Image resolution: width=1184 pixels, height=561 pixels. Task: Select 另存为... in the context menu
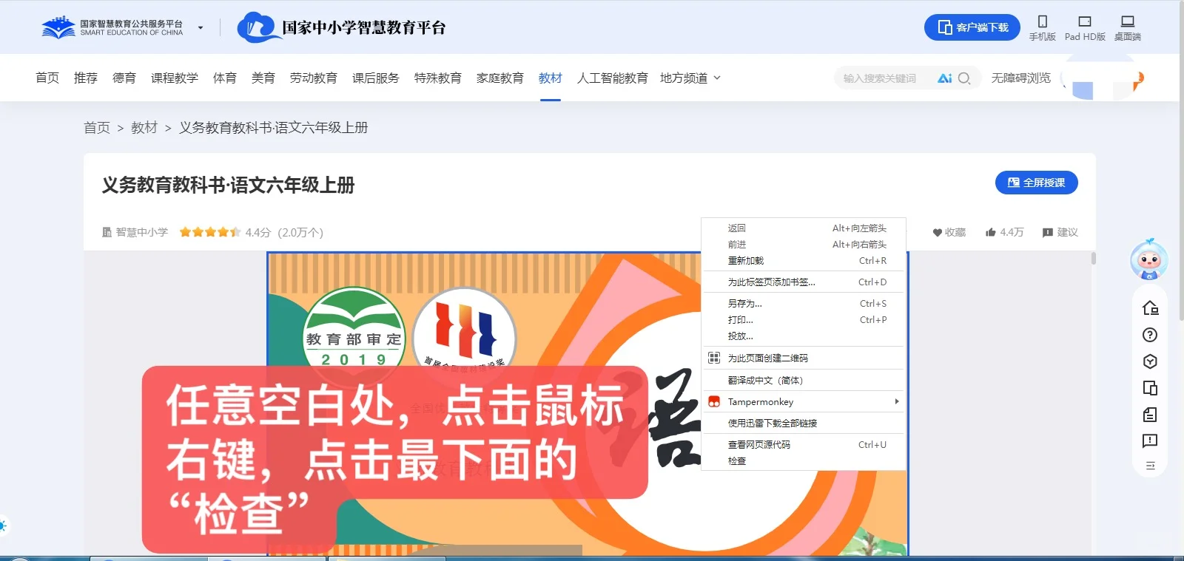tap(804, 304)
